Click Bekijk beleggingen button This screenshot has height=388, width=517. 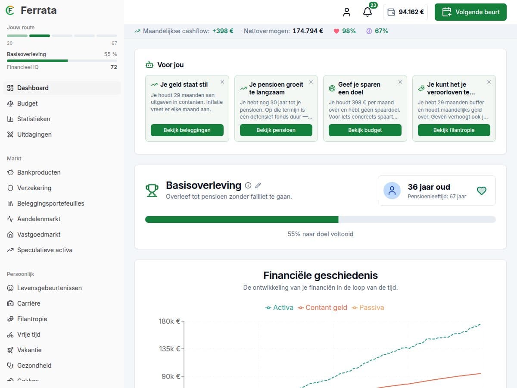(187, 130)
